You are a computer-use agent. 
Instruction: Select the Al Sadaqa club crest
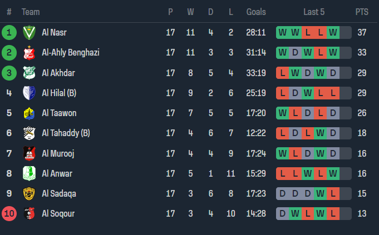29,193
